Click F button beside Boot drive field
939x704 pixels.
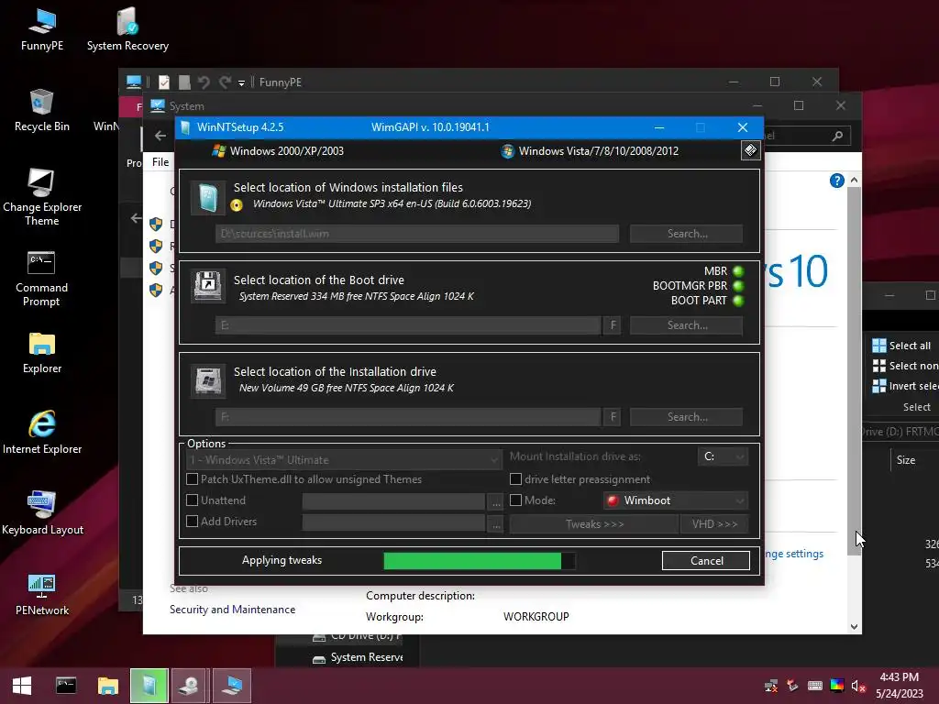613,325
